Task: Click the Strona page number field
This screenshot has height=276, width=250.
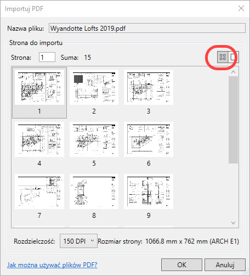Action: click(47, 57)
